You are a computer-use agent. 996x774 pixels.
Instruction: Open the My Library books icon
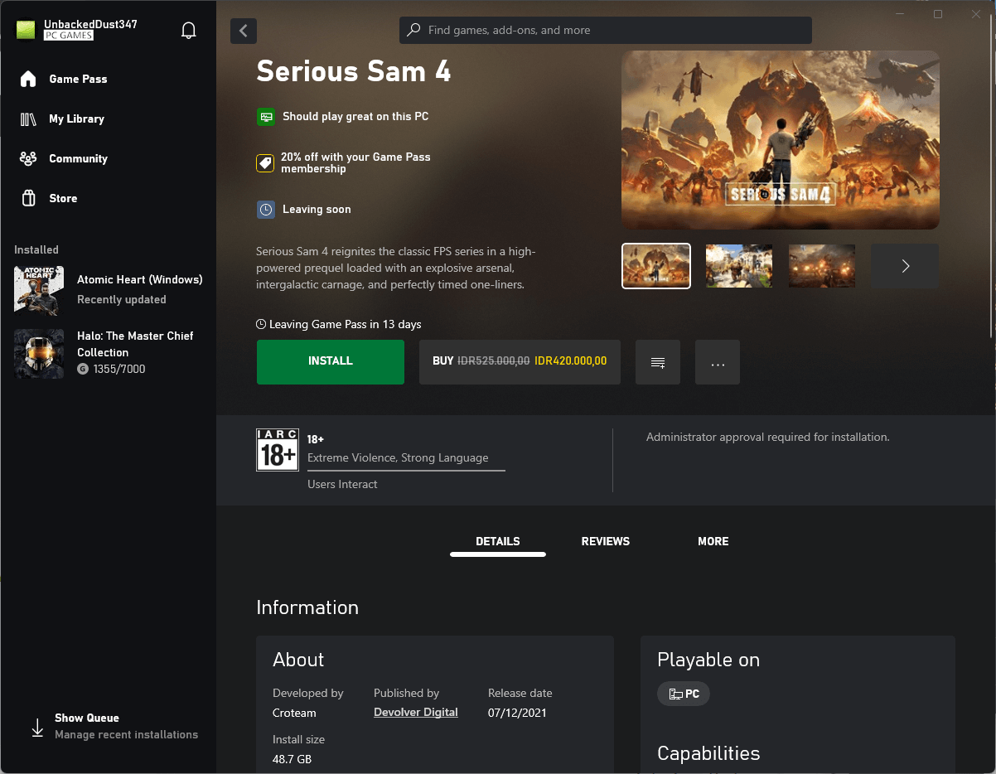coord(28,119)
